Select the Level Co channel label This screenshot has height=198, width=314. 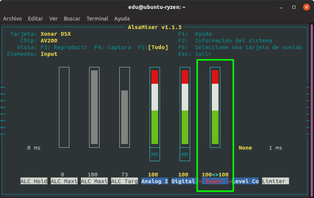click(x=245, y=181)
